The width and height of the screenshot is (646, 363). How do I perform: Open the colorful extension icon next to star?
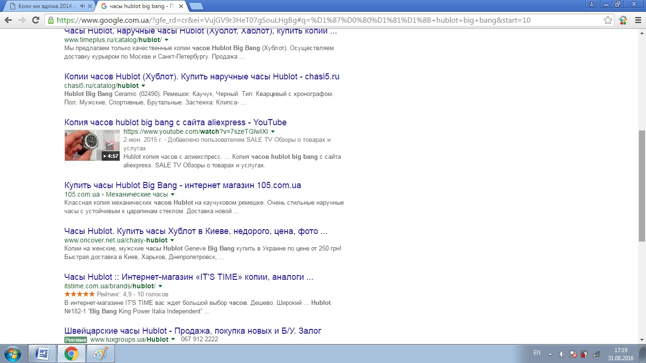[623, 20]
